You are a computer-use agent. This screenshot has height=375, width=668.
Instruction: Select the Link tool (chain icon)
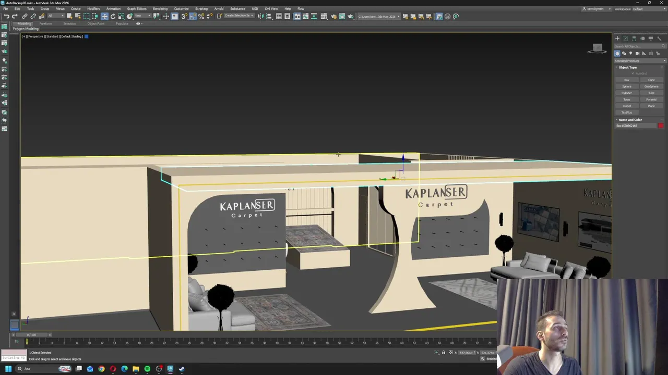(25, 16)
